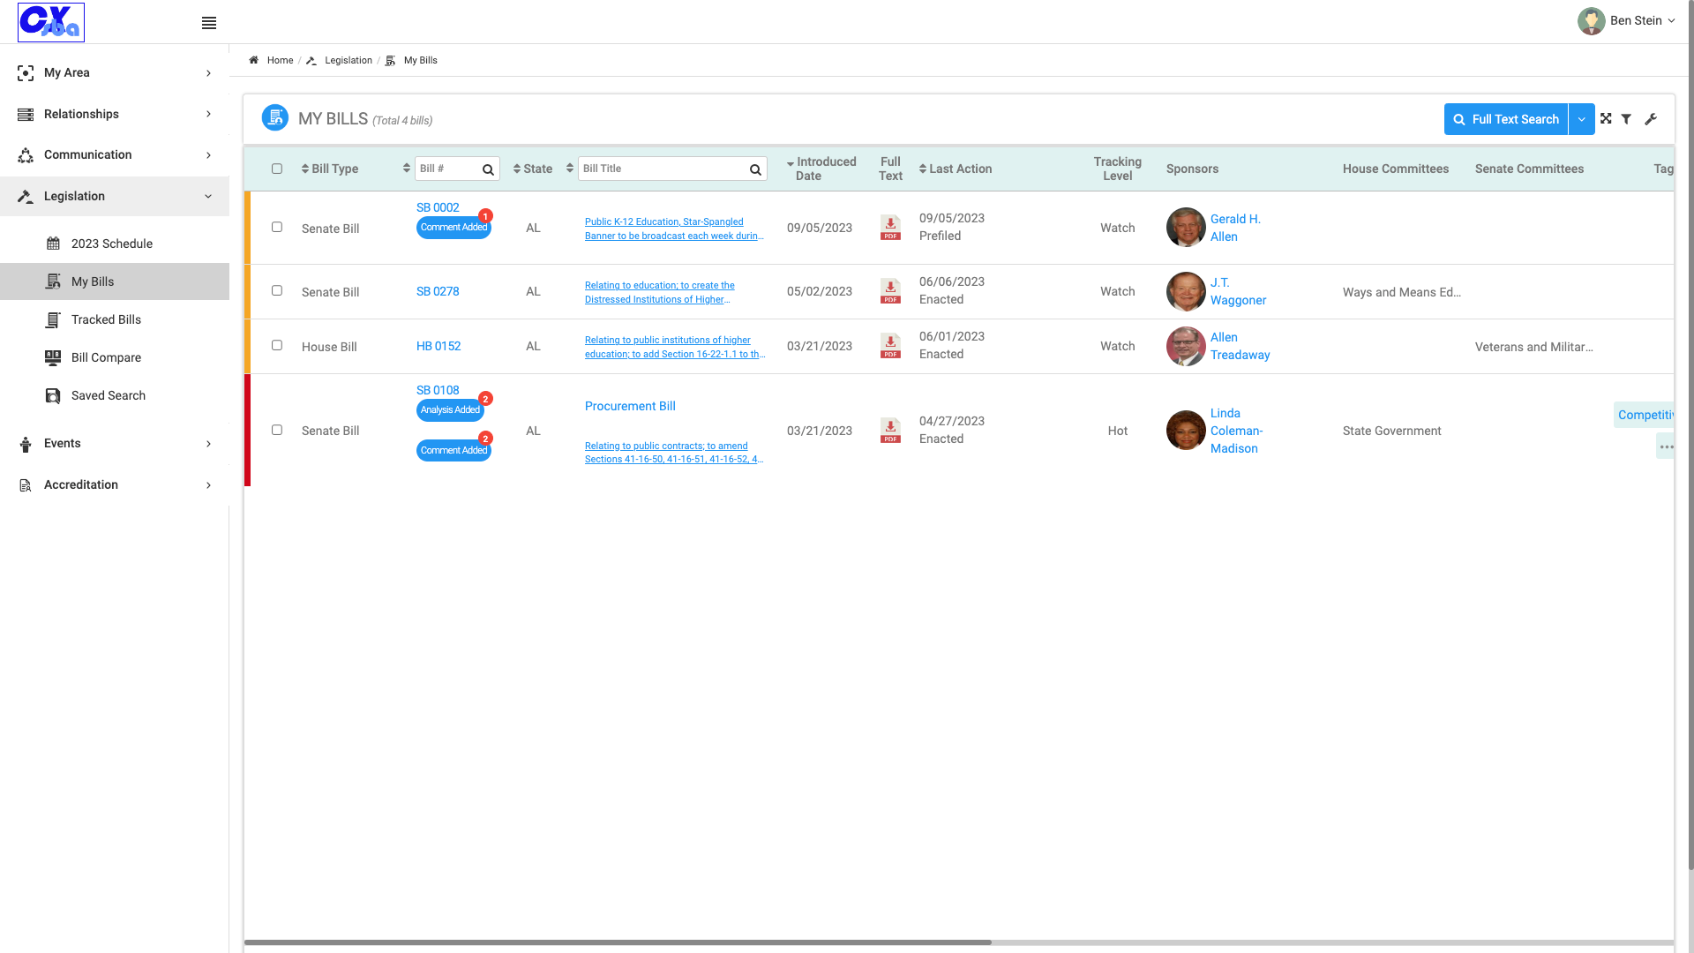The image size is (1694, 953).
Task: Click the My Bills header icon
Action: pyautogui.click(x=275, y=117)
